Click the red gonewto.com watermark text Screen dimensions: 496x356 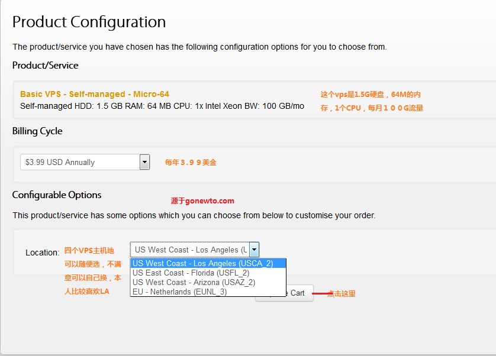coord(202,201)
